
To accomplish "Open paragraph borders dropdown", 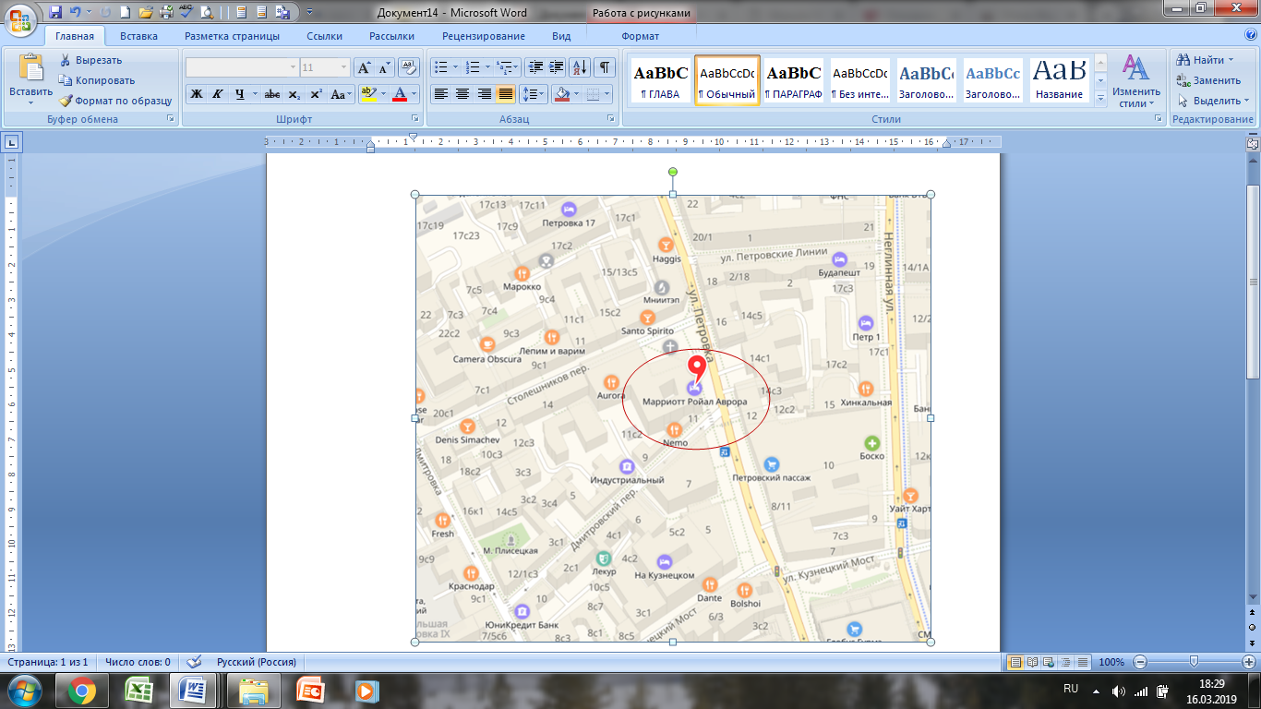I will click(x=605, y=94).
